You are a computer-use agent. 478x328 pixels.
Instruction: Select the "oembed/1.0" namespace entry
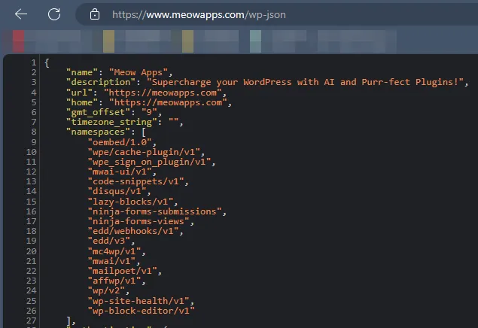pos(120,142)
